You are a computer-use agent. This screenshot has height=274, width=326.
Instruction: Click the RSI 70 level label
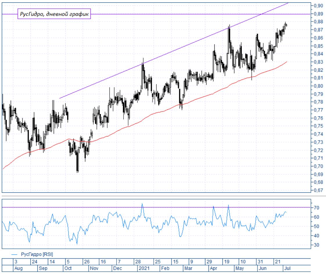[x=316, y=208]
